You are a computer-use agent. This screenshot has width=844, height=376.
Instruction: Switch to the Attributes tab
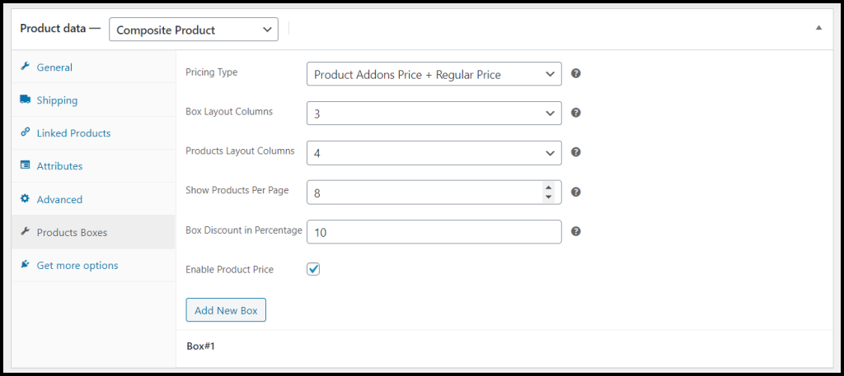point(59,166)
